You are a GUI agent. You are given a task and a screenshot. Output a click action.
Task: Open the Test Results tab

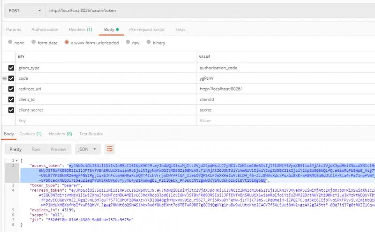coord(91,134)
